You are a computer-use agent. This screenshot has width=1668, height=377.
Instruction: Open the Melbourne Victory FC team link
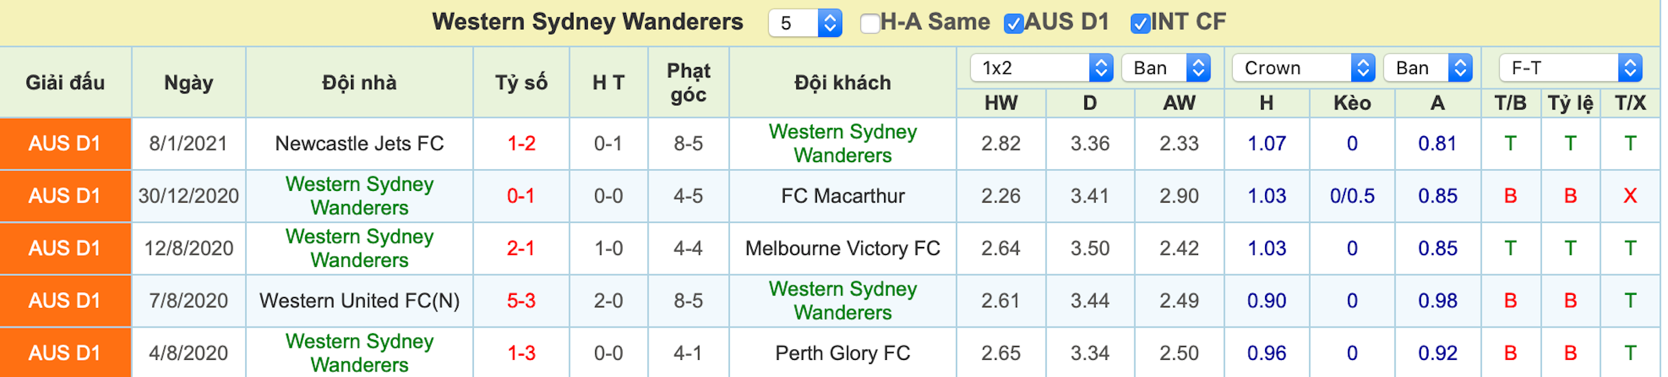pyautogui.click(x=843, y=248)
